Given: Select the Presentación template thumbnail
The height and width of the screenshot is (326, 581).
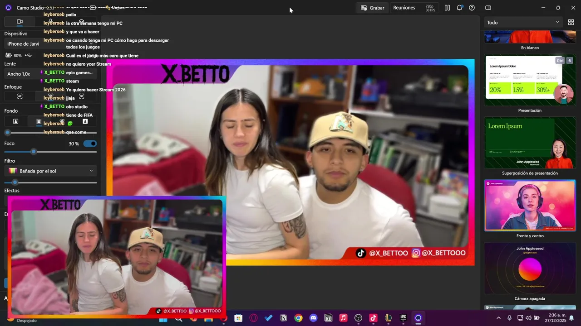Looking at the screenshot, I should pos(530,80).
